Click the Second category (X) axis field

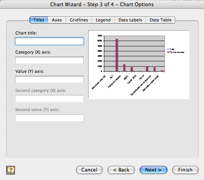[x=49, y=99]
